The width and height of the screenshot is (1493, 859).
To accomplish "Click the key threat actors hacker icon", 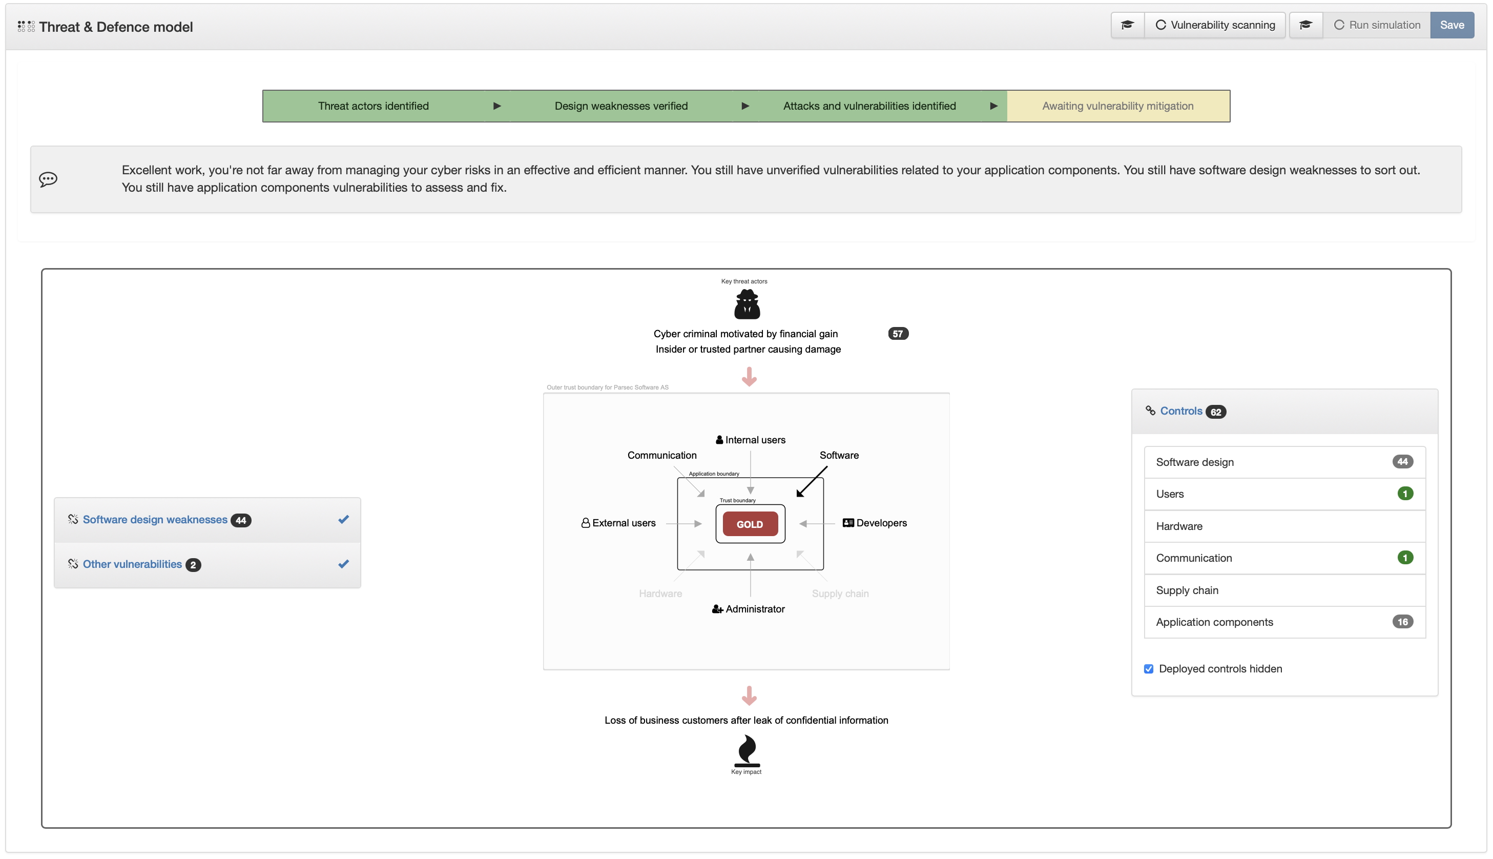I will pos(746,304).
